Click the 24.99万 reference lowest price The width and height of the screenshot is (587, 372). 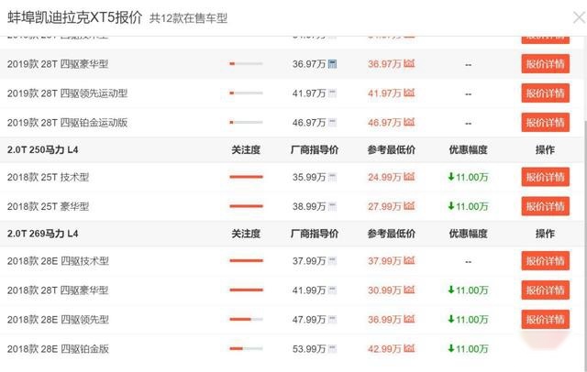click(x=384, y=177)
